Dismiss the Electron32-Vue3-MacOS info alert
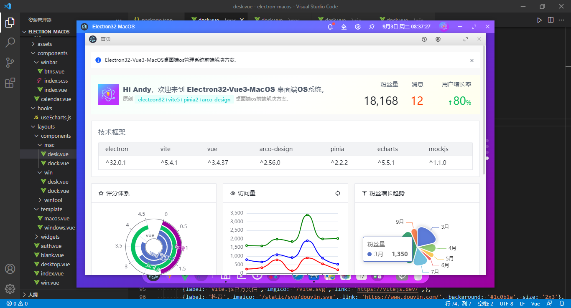571x308 pixels. click(472, 61)
